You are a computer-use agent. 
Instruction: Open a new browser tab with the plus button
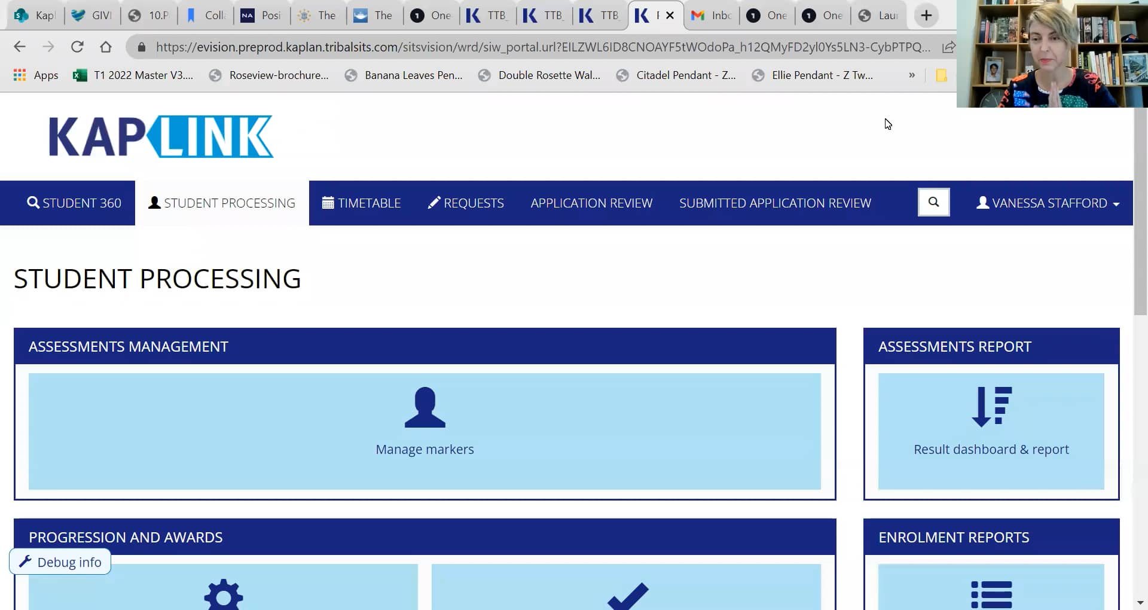pos(926,15)
